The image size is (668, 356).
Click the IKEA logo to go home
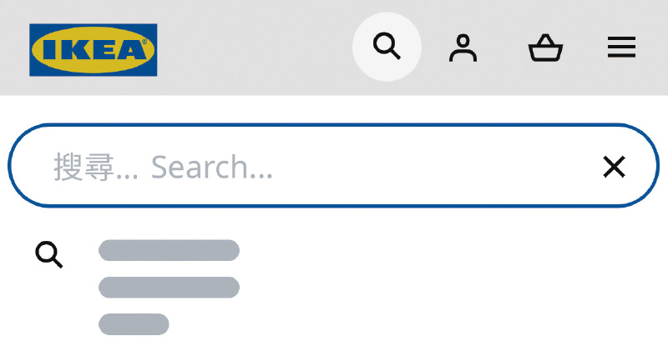pyautogui.click(x=94, y=50)
